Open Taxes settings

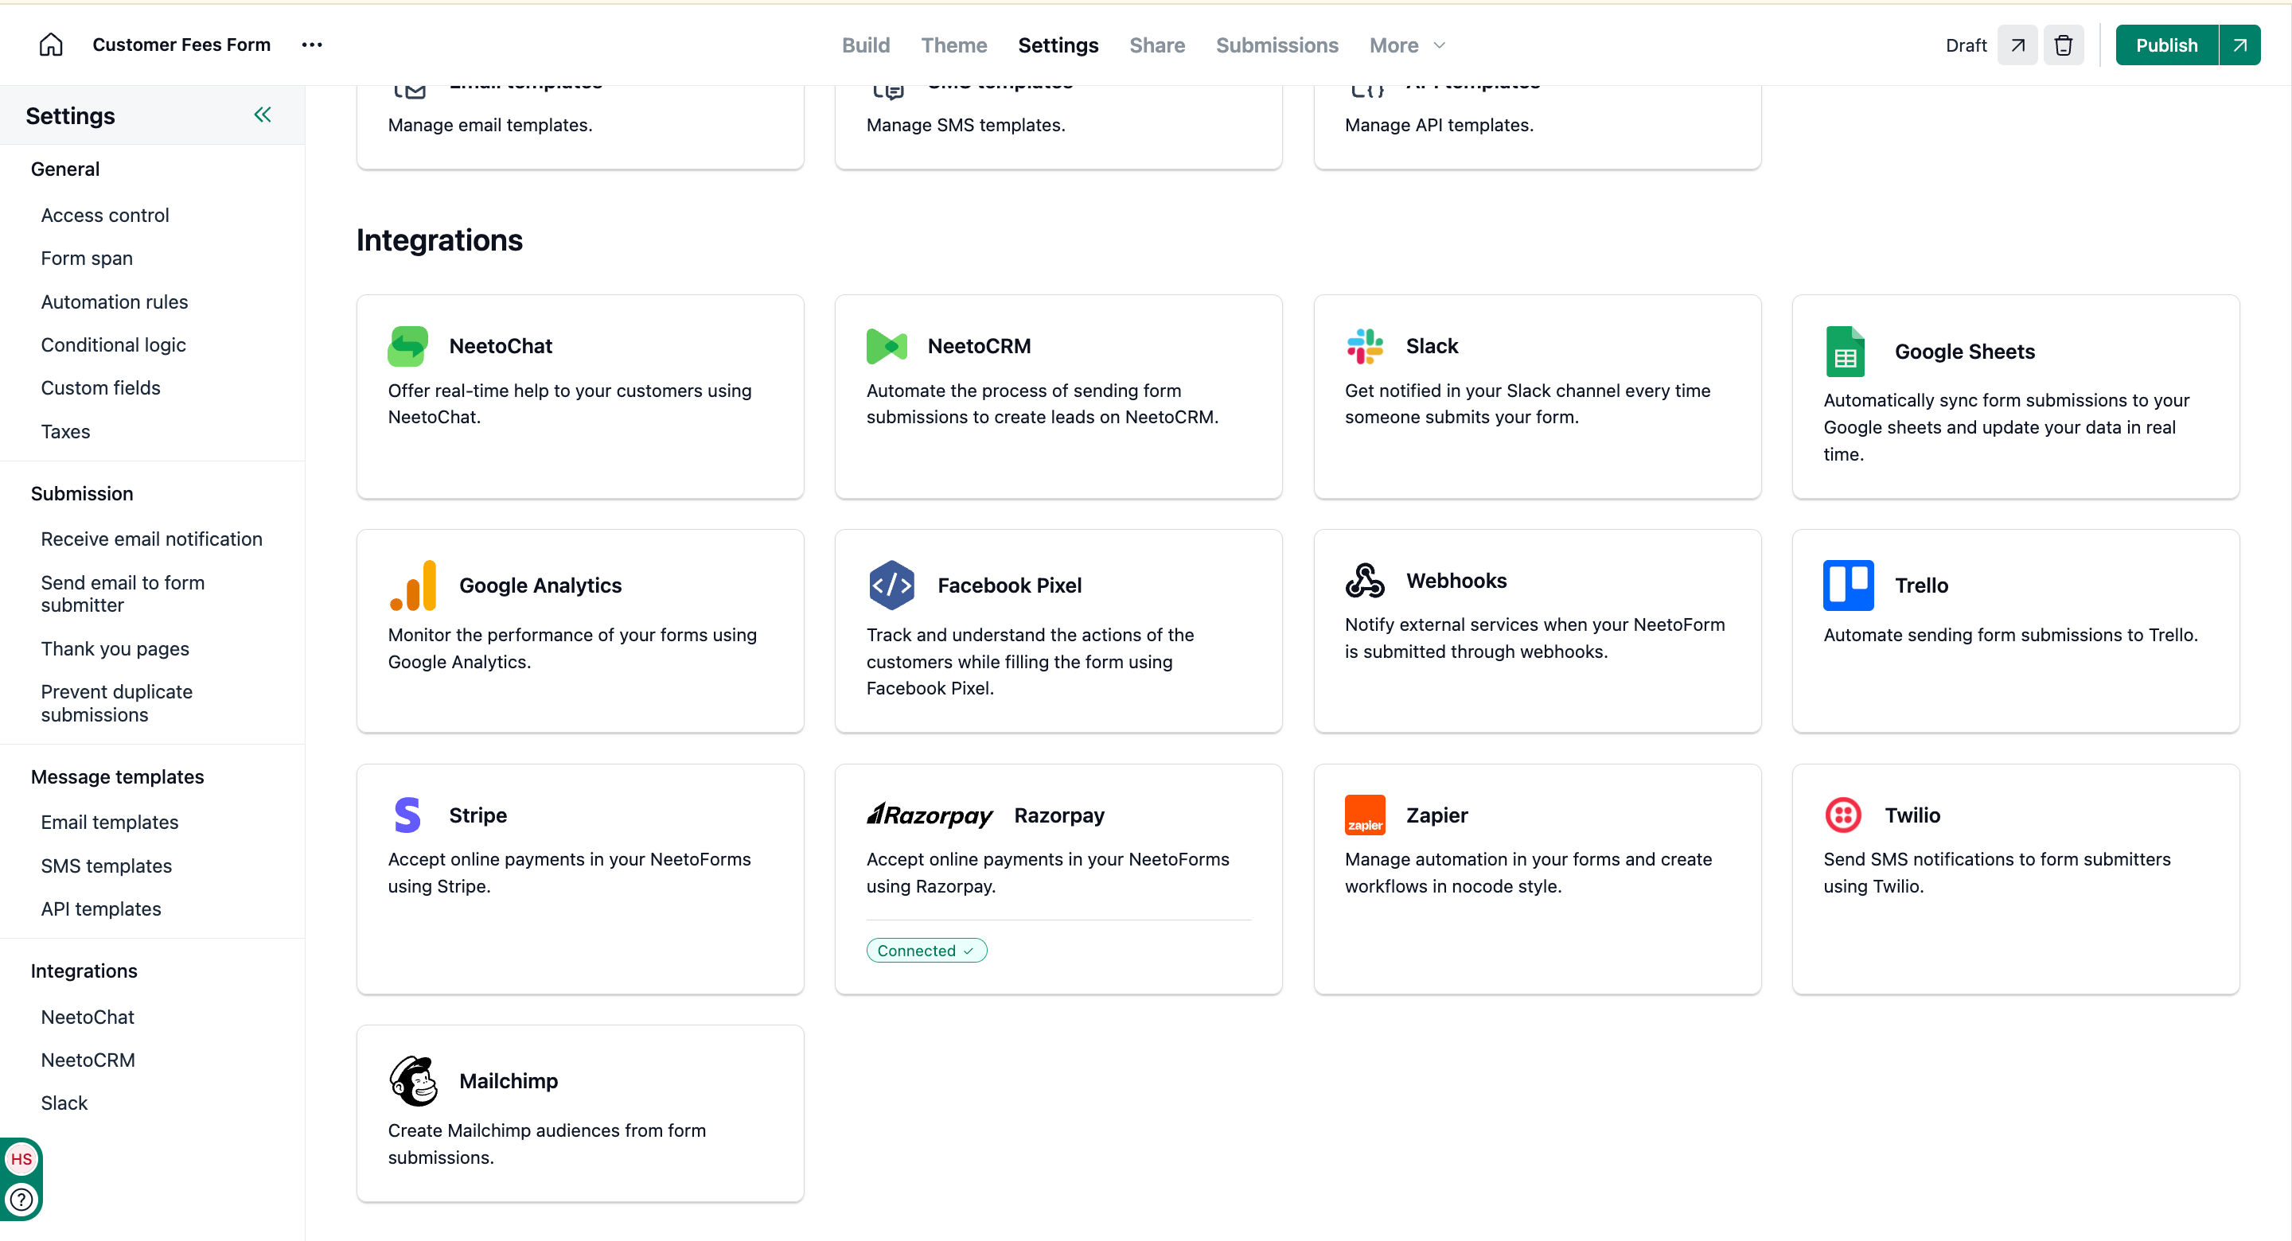[x=65, y=430]
